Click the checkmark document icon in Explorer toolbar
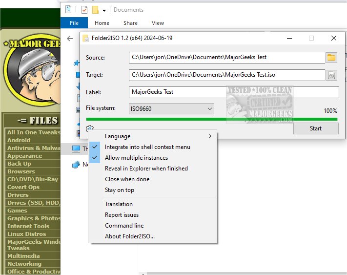Image resolution: width=347 pixels, height=275 pixels. pyautogui.click(x=84, y=10)
